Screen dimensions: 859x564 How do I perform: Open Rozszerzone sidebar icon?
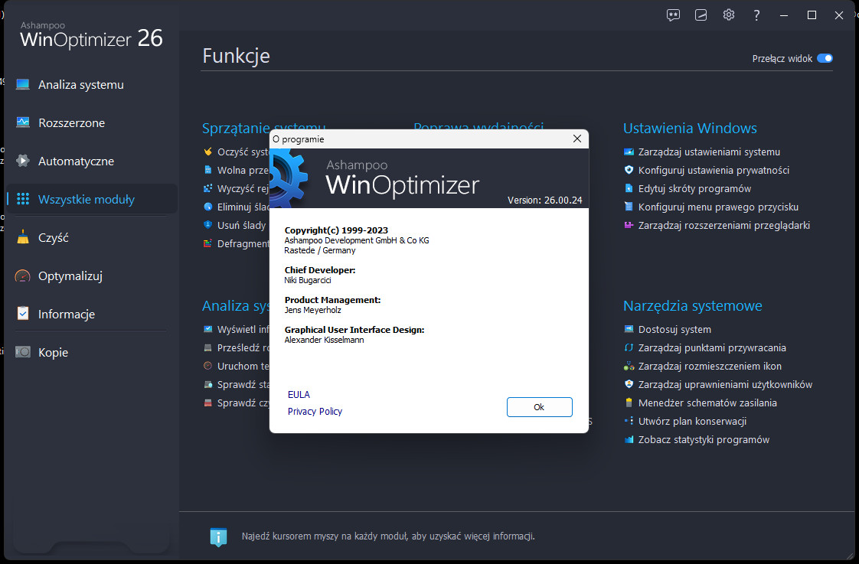[22, 122]
